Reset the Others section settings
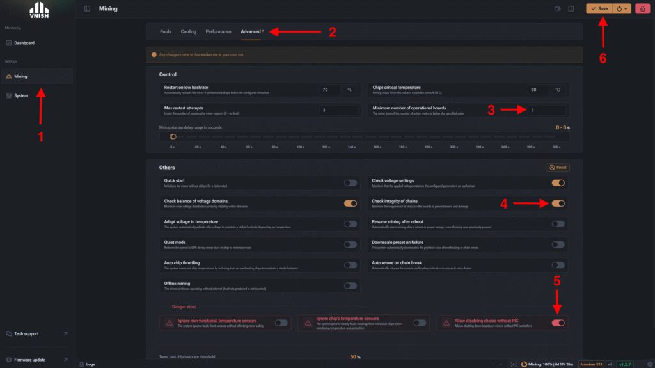Viewport: 655px width, 368px height. (x=558, y=167)
